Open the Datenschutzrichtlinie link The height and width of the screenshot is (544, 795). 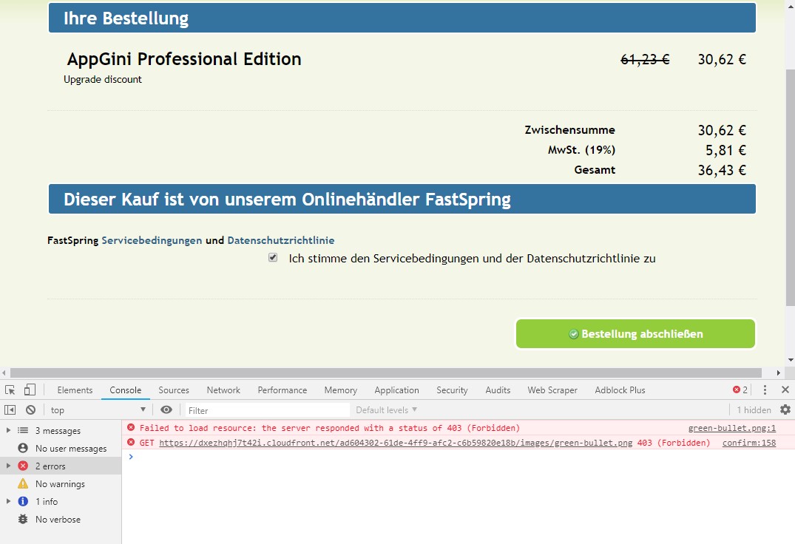(x=281, y=240)
